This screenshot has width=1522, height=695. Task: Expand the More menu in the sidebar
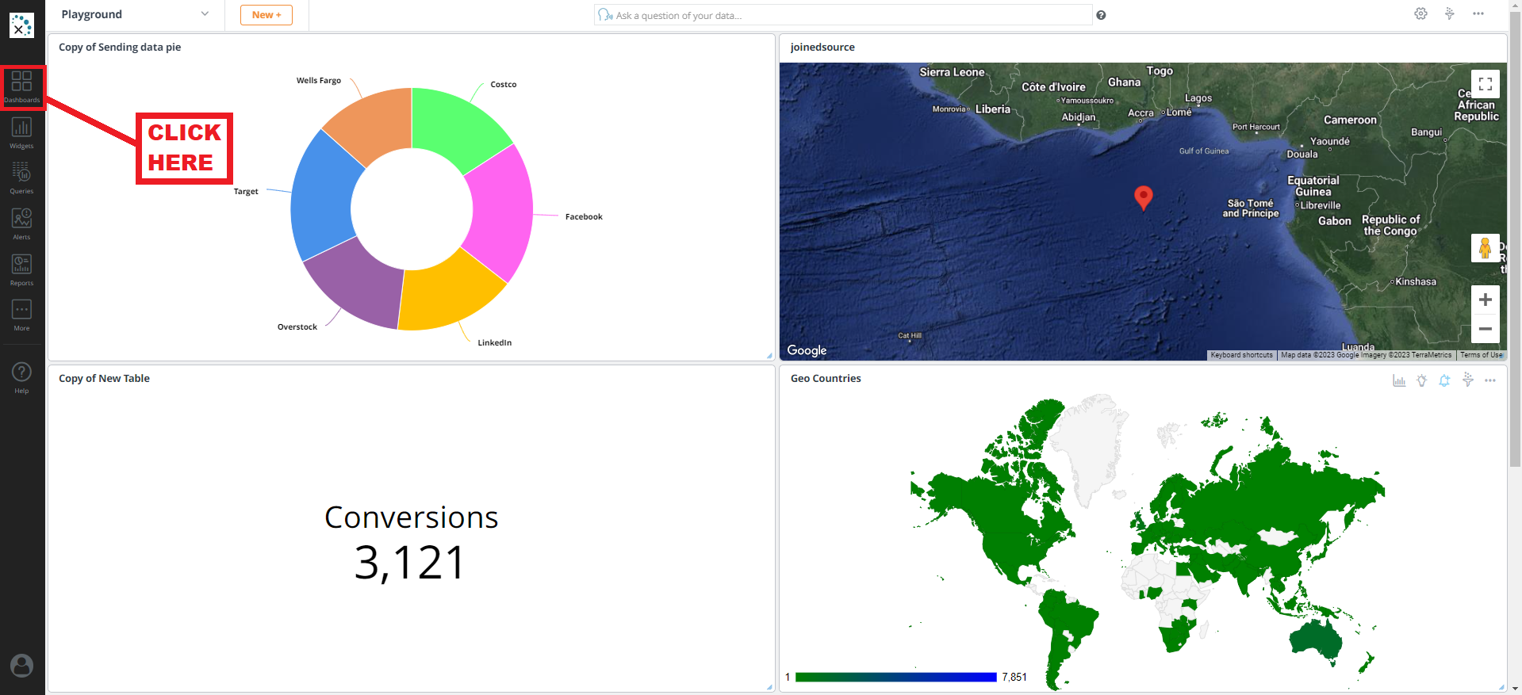click(21, 315)
